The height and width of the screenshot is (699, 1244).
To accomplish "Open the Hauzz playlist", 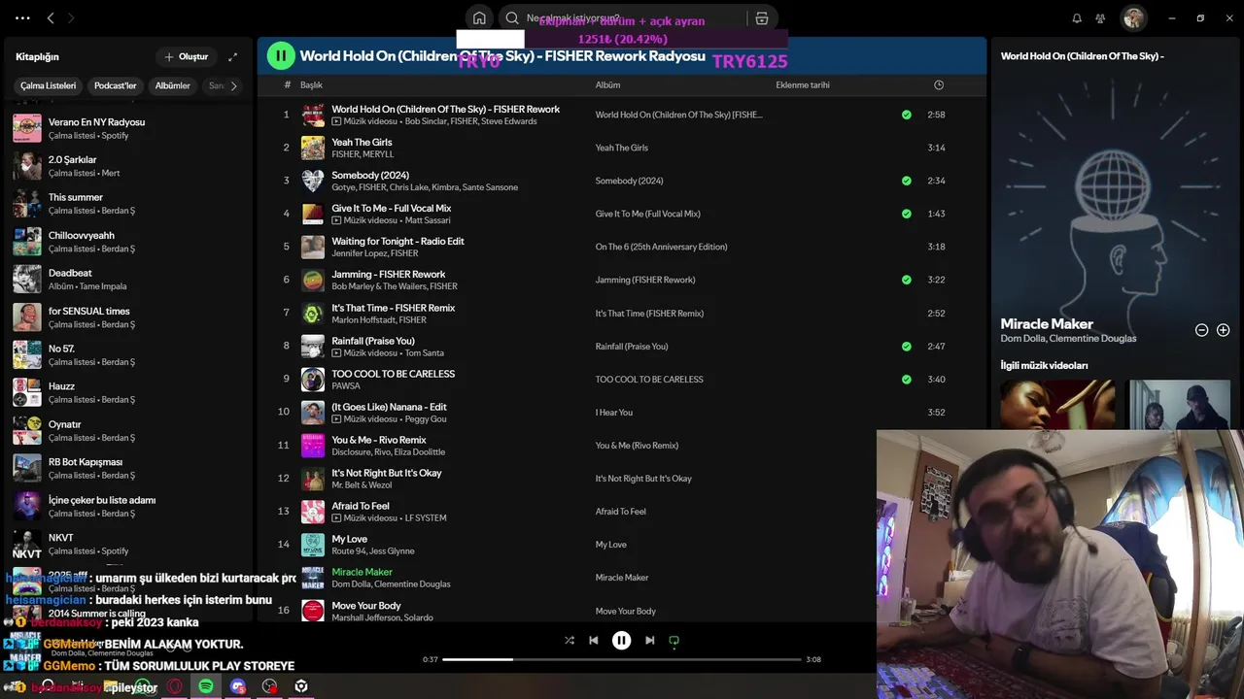I will click(130, 392).
